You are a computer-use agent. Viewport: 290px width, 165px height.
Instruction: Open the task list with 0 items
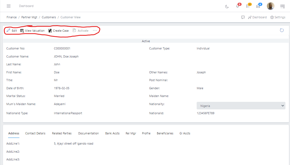tap(248, 6)
